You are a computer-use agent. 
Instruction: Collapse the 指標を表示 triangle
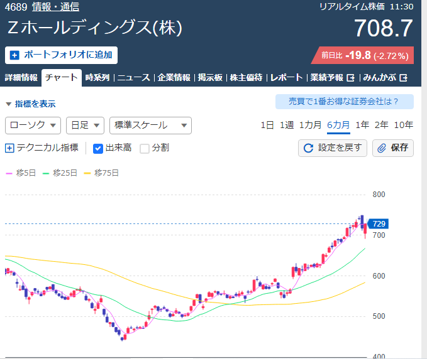pyautogui.click(x=8, y=104)
